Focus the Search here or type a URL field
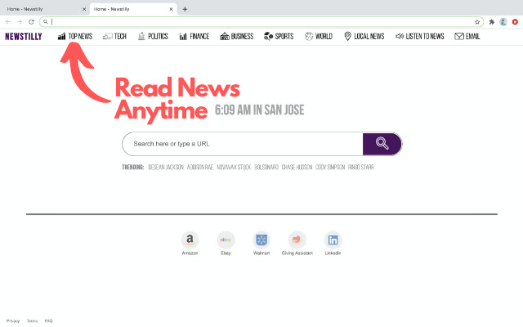Image resolution: width=523 pixels, height=327 pixels. (x=243, y=144)
